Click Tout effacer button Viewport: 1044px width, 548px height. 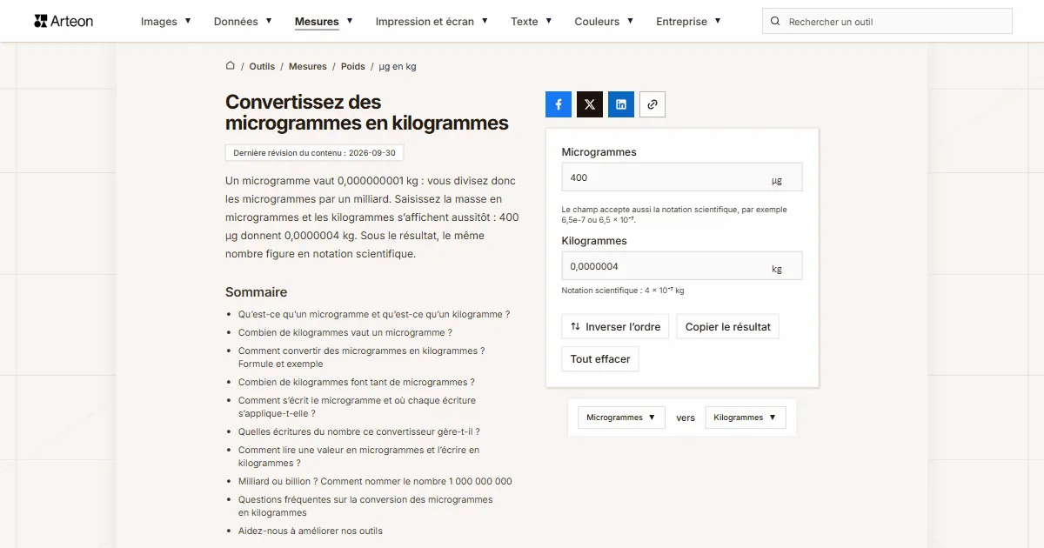[x=600, y=359]
